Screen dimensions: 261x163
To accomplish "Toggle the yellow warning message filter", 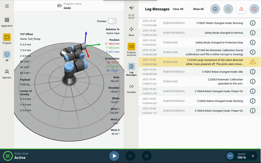I will [228, 9].
